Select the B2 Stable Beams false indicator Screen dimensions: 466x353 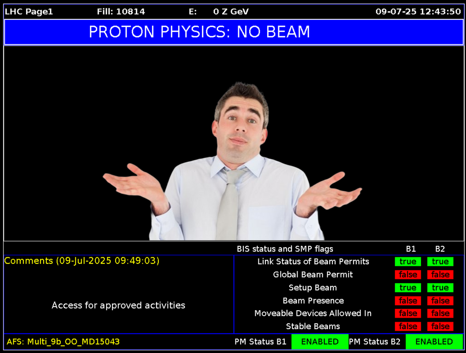[x=440, y=327]
